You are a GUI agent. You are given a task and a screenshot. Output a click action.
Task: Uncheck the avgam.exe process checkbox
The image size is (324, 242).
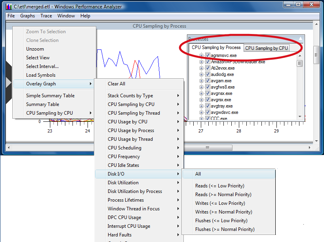[207, 81]
